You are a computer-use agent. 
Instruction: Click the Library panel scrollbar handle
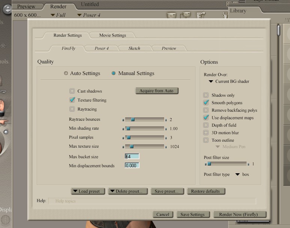click(278, 30)
